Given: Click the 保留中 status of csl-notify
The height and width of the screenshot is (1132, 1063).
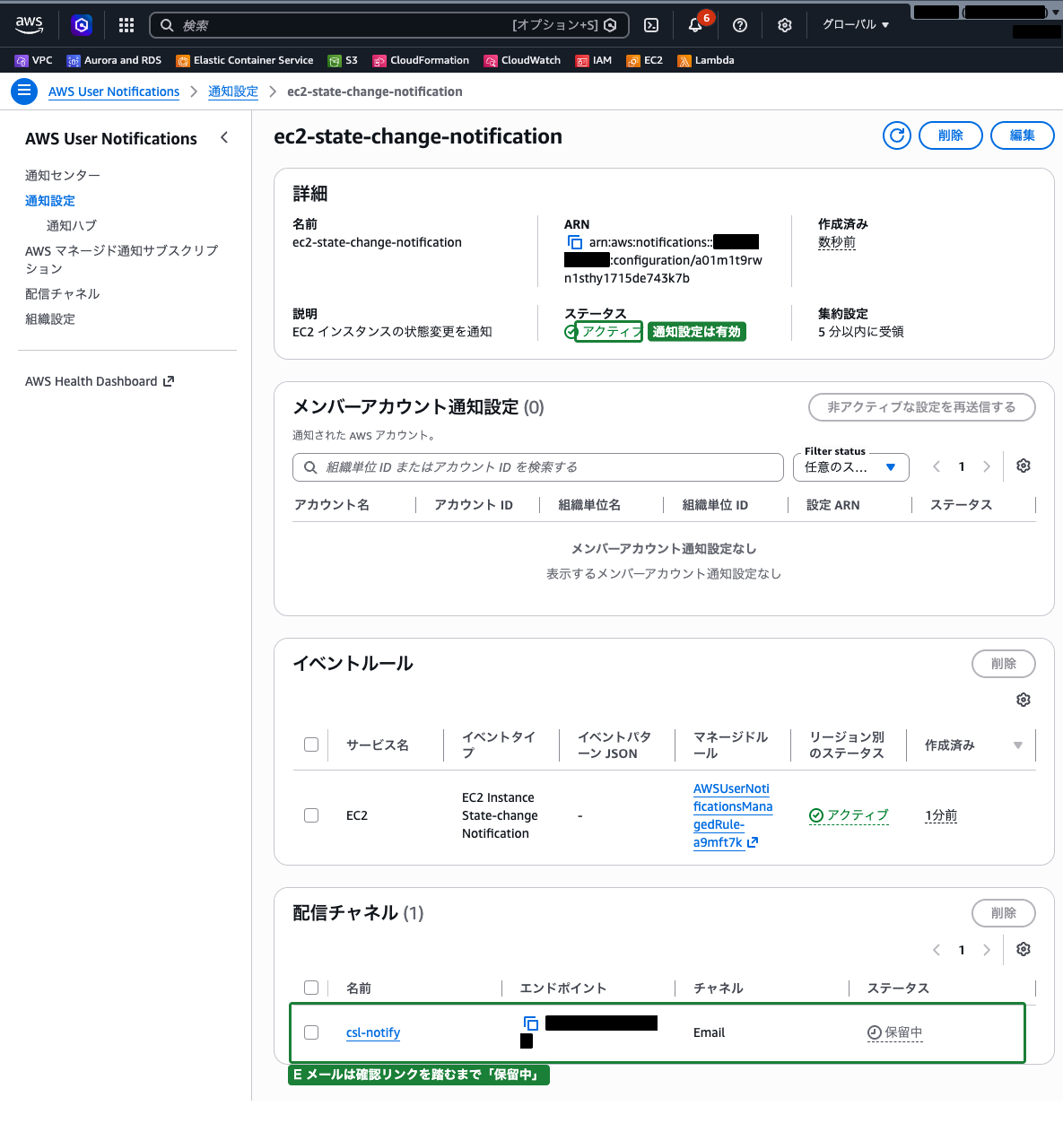Looking at the screenshot, I should coord(895,1032).
